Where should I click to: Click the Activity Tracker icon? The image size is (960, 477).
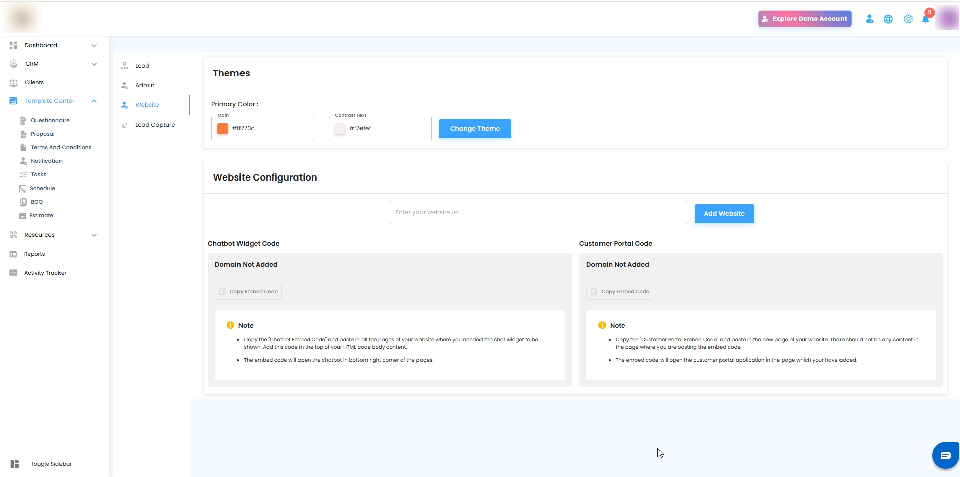pos(13,273)
